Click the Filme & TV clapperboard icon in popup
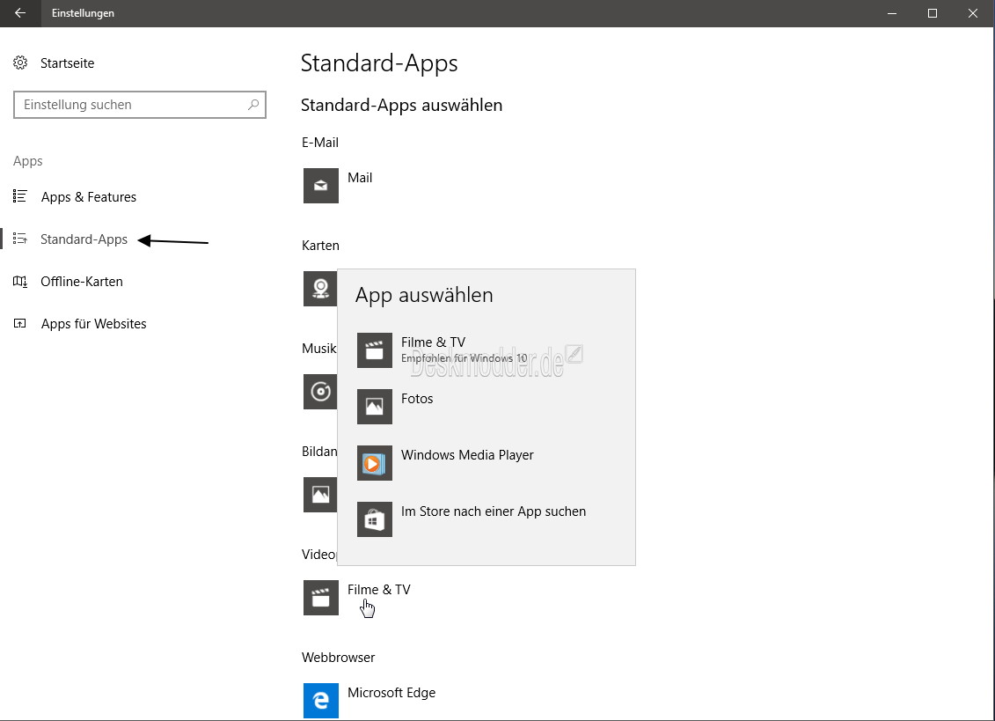 (x=375, y=350)
